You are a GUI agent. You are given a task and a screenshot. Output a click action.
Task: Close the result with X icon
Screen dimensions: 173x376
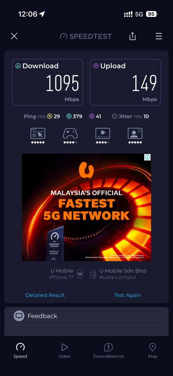pyautogui.click(x=14, y=36)
